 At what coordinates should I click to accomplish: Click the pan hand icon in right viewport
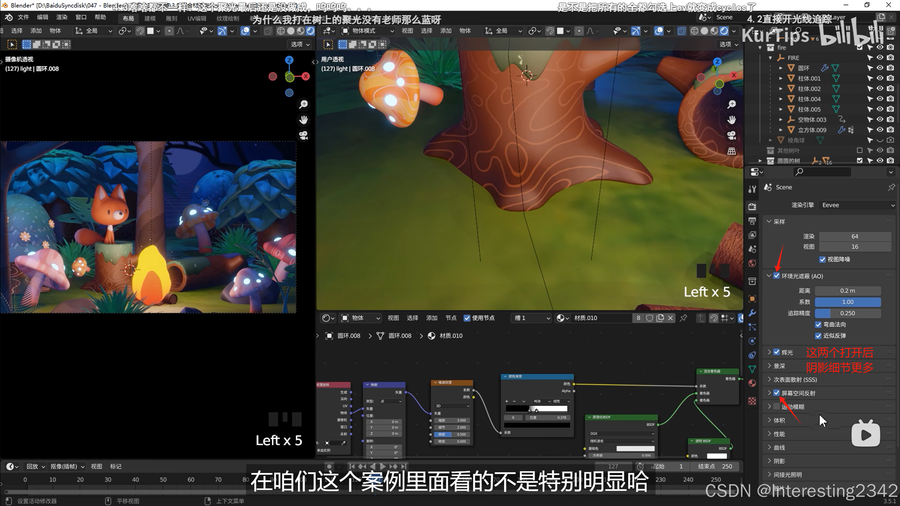pos(732,120)
